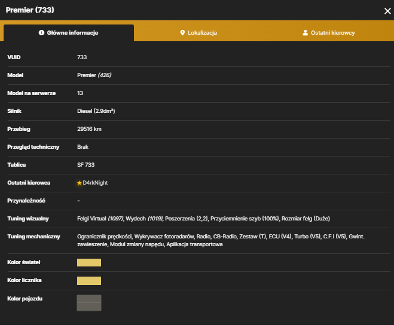Click the Tuning wizualny row label
The image size is (394, 325).
(x=28, y=219)
